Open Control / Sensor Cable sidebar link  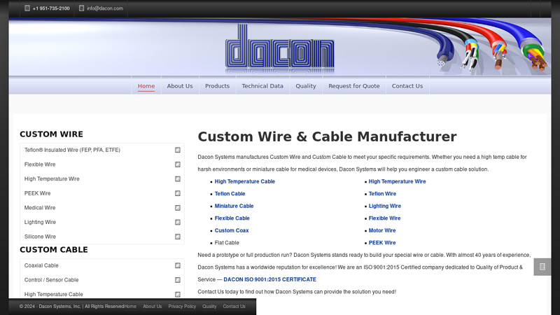51,280
